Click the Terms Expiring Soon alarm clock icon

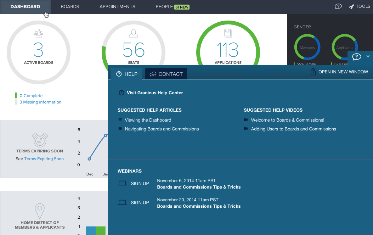40,140
